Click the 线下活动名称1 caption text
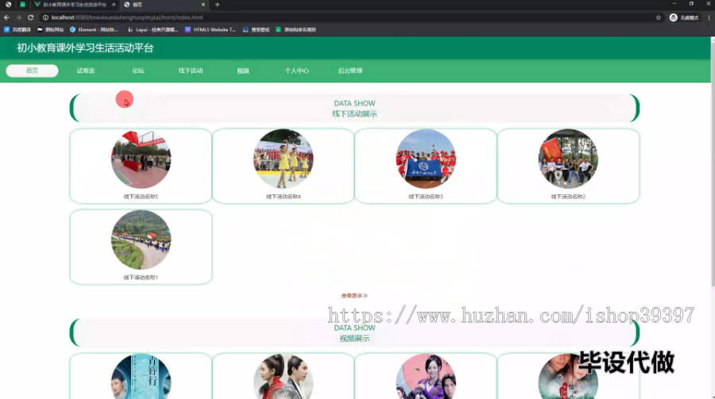715x399 pixels. pyautogui.click(x=141, y=278)
